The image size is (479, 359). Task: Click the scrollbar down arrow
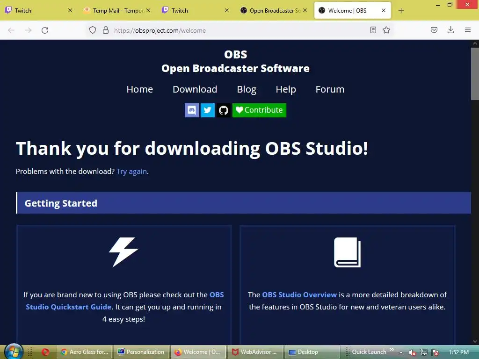tap(475, 341)
